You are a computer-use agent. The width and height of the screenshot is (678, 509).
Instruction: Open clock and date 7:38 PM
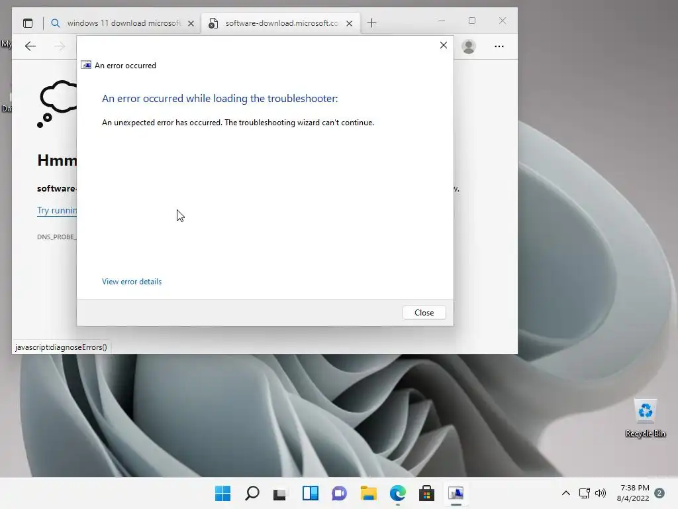[x=633, y=493]
